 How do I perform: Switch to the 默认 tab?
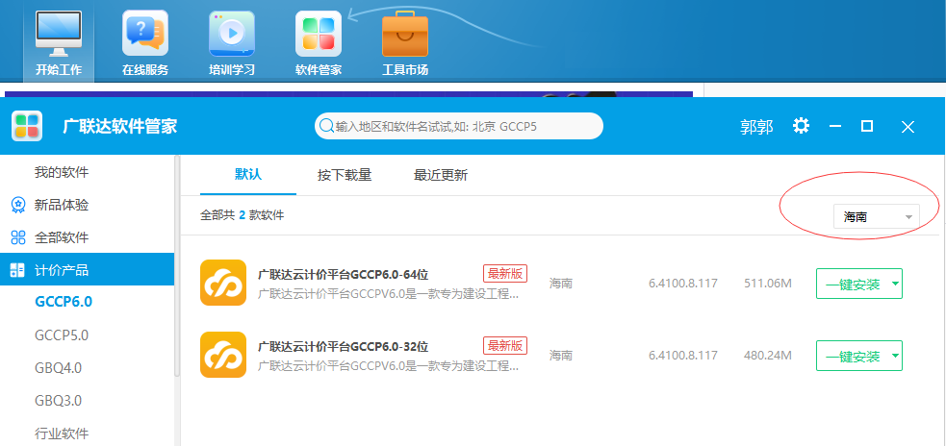click(x=248, y=175)
